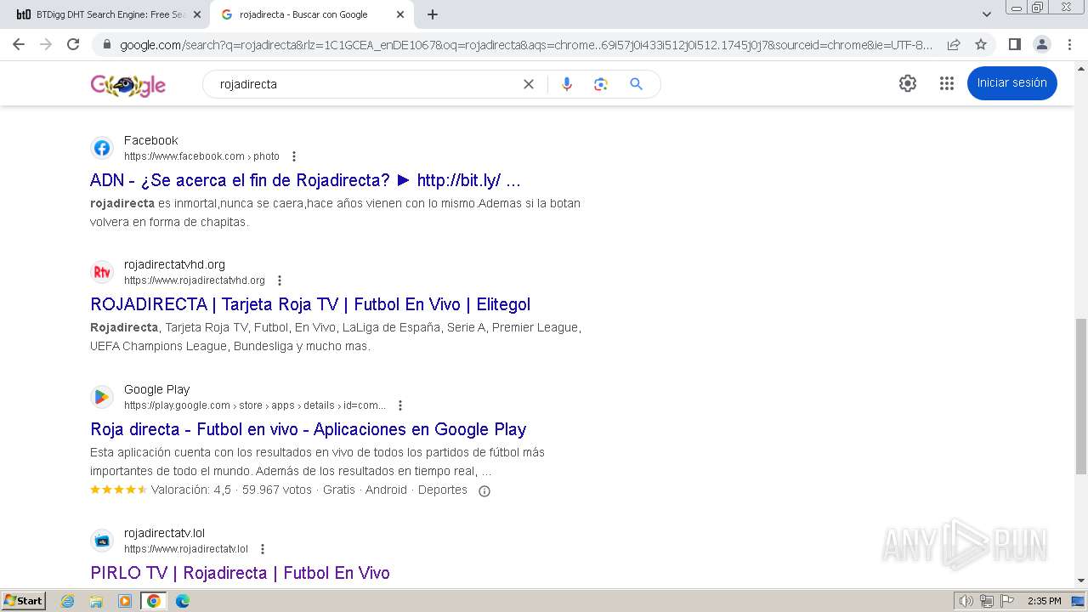Open the Windows Start menu
The width and height of the screenshot is (1088, 612).
pyautogui.click(x=24, y=601)
